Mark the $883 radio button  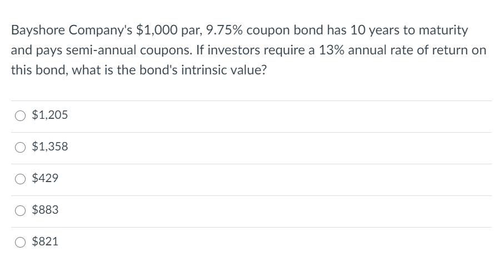(x=20, y=210)
